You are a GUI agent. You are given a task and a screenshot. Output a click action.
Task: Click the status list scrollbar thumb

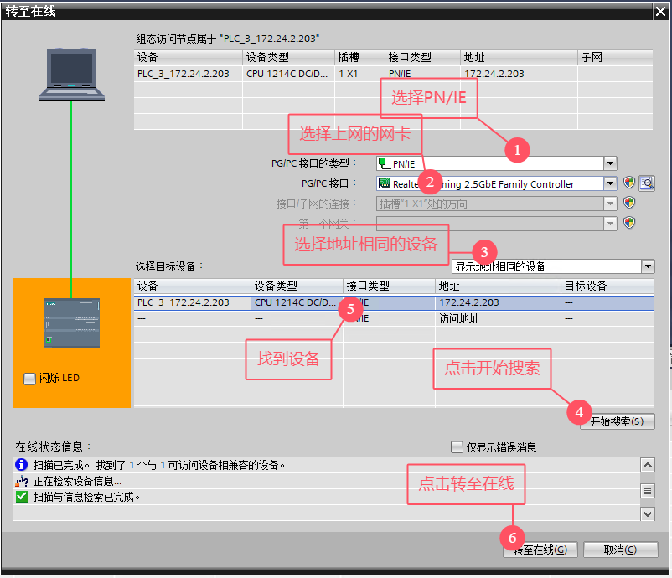tap(648, 491)
